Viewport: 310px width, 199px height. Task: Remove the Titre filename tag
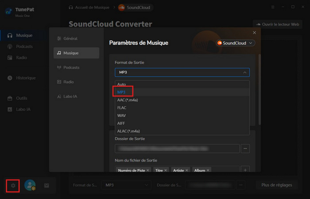[x=166, y=170]
